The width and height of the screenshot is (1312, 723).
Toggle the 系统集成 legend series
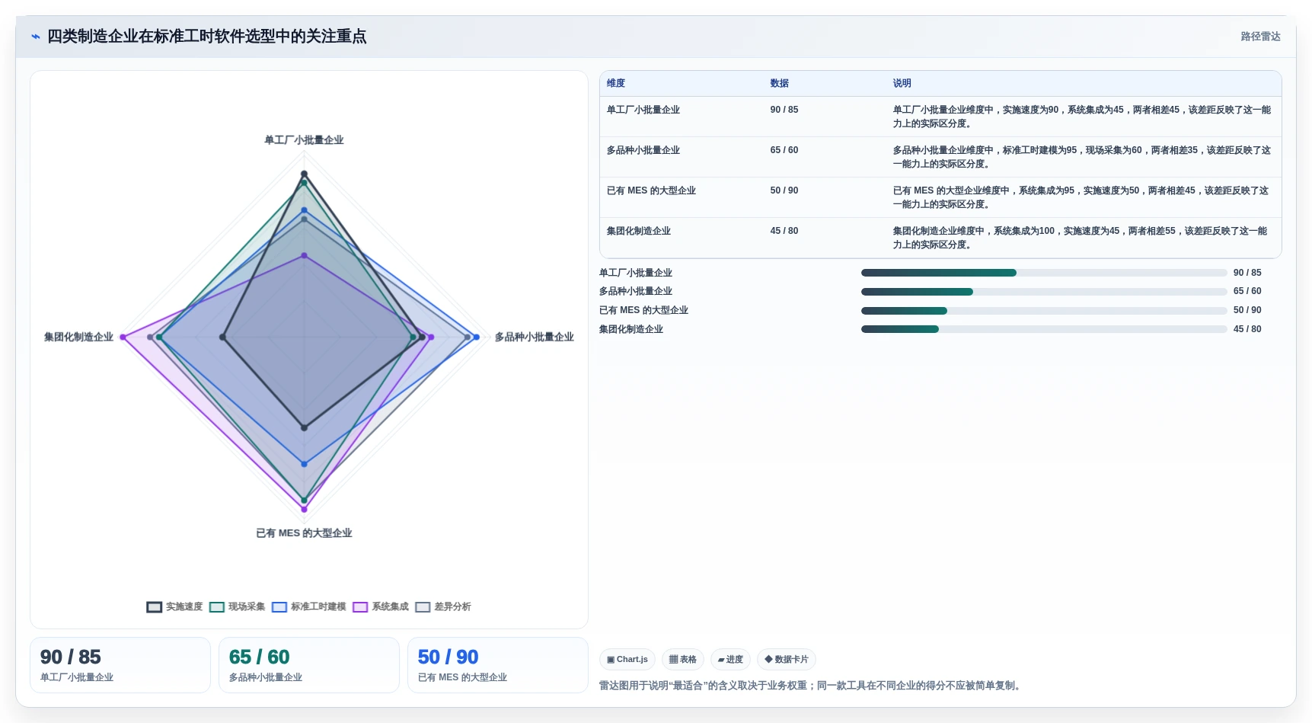pos(381,607)
